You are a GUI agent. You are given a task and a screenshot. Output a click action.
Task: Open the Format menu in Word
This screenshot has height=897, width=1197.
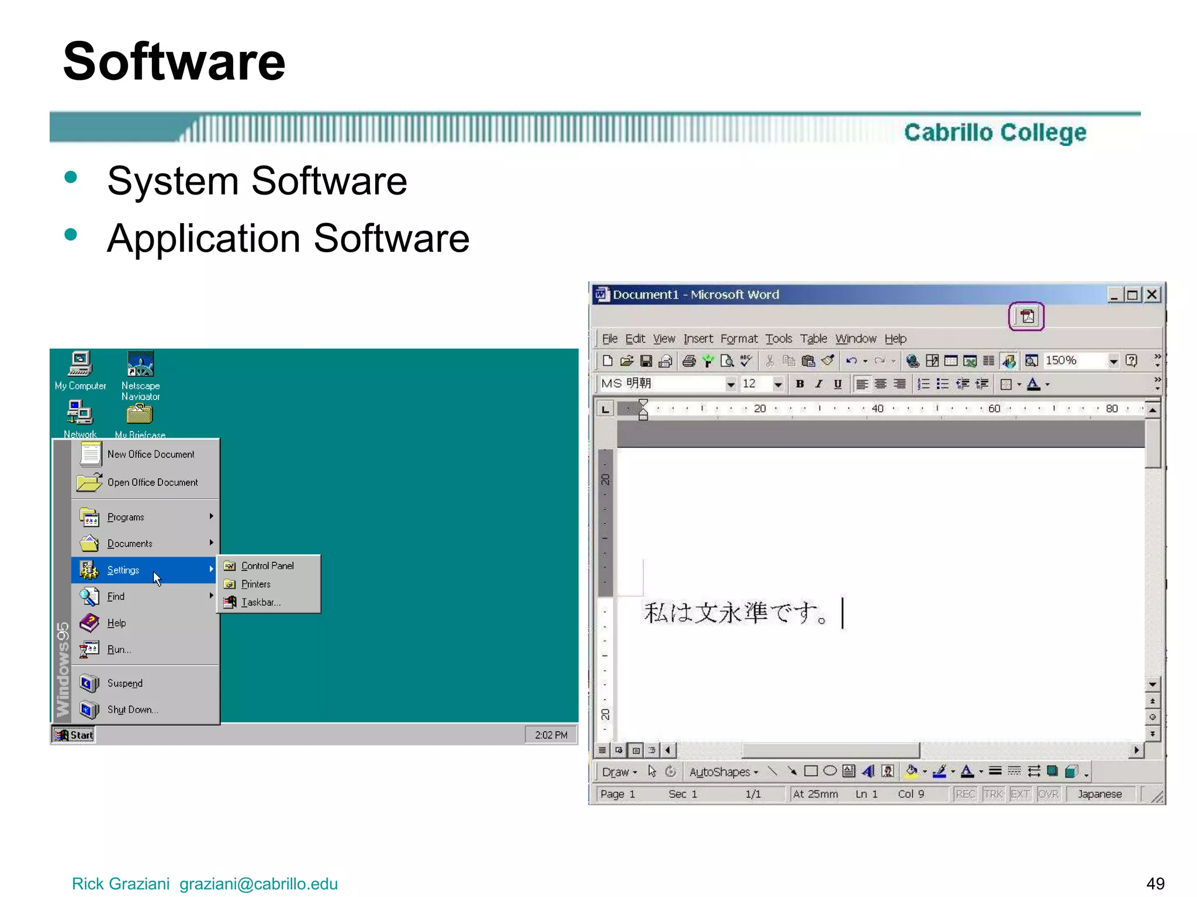(x=739, y=339)
